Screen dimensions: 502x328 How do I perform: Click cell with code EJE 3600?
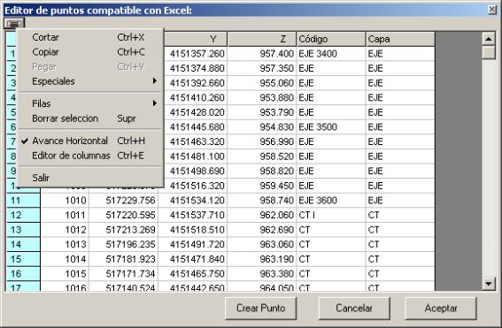point(331,201)
